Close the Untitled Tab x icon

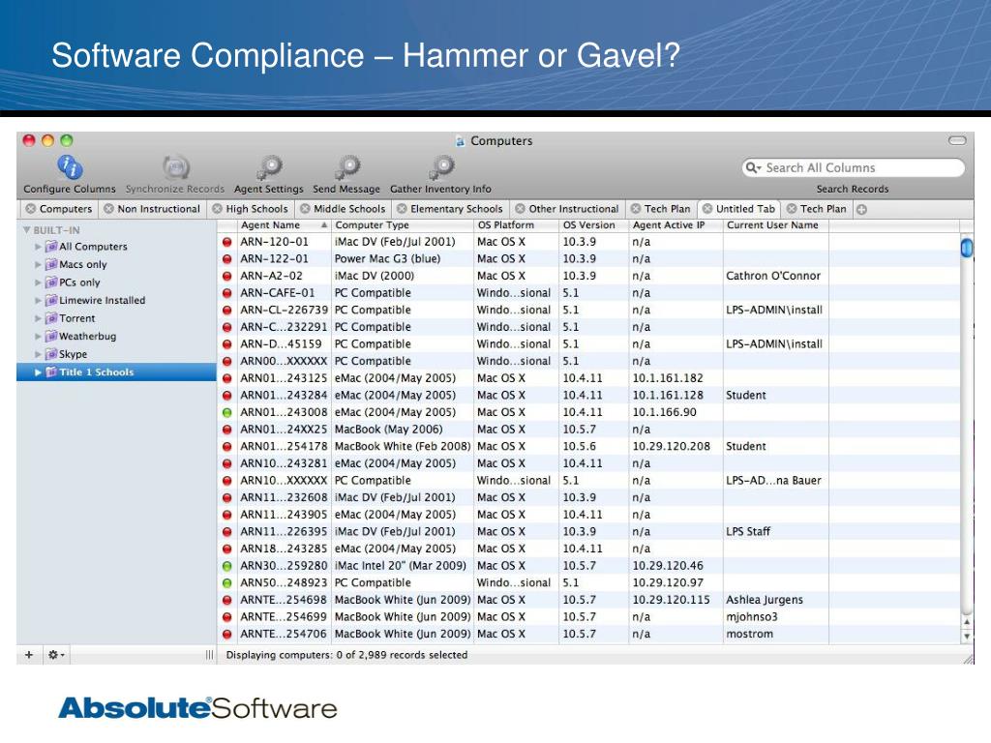coord(707,209)
